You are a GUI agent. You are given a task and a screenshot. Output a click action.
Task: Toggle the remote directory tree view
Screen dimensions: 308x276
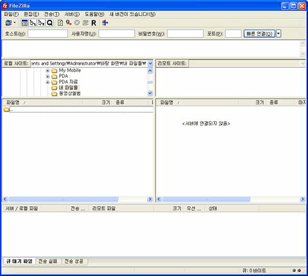[41, 22]
